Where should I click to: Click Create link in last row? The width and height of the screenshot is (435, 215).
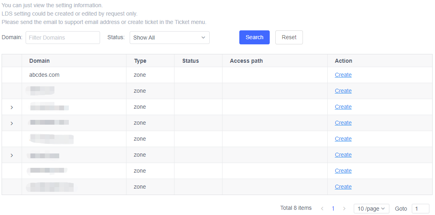coord(343,187)
